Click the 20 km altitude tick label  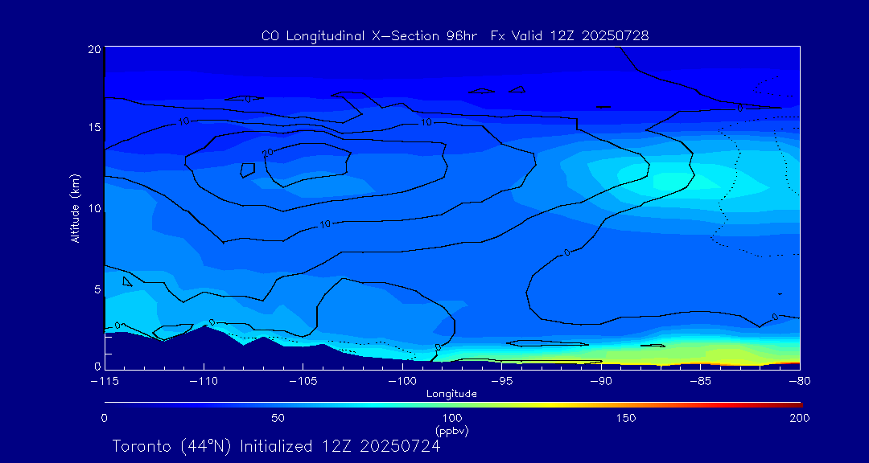tap(93, 49)
